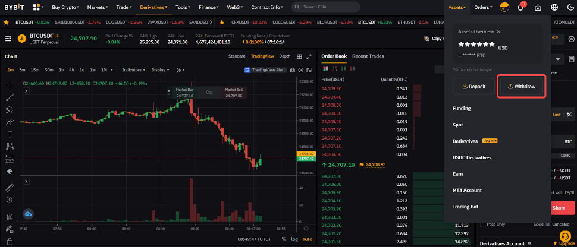Select the buy-and-sell combined order book view

click(325, 69)
